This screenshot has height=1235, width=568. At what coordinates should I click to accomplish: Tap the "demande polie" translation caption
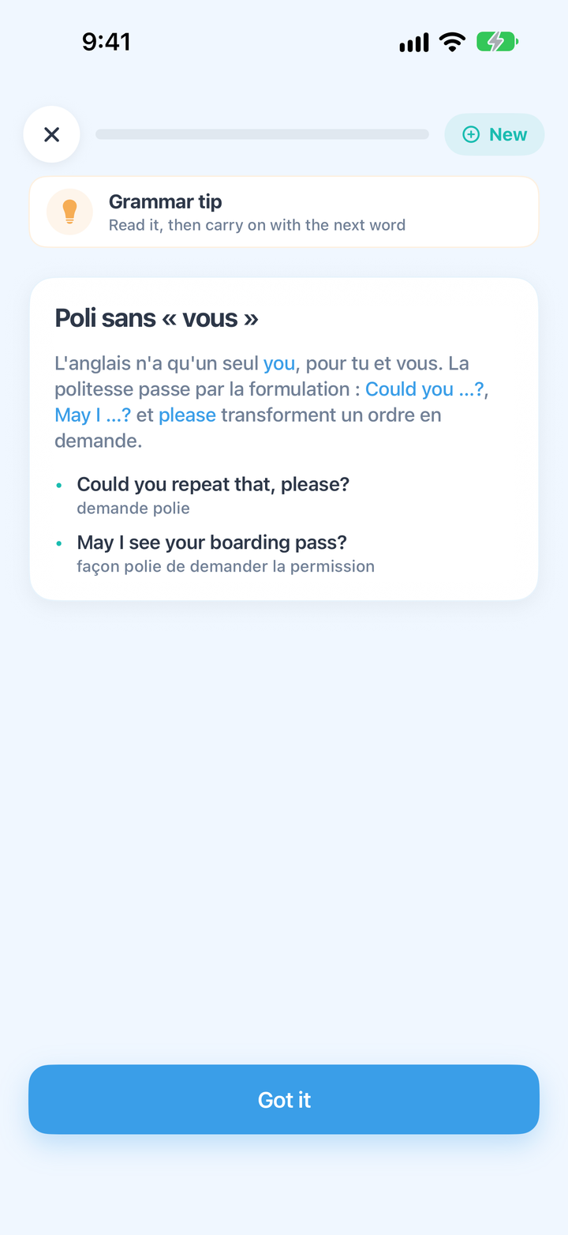point(133,508)
